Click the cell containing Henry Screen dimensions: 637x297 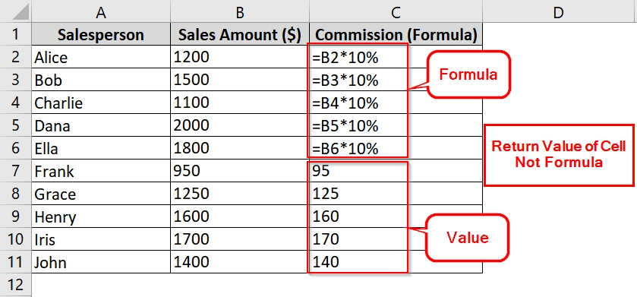point(101,216)
